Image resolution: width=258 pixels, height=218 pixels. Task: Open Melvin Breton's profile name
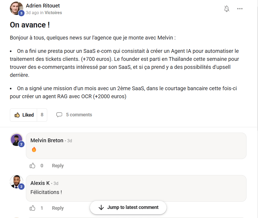pyautogui.click(x=47, y=140)
